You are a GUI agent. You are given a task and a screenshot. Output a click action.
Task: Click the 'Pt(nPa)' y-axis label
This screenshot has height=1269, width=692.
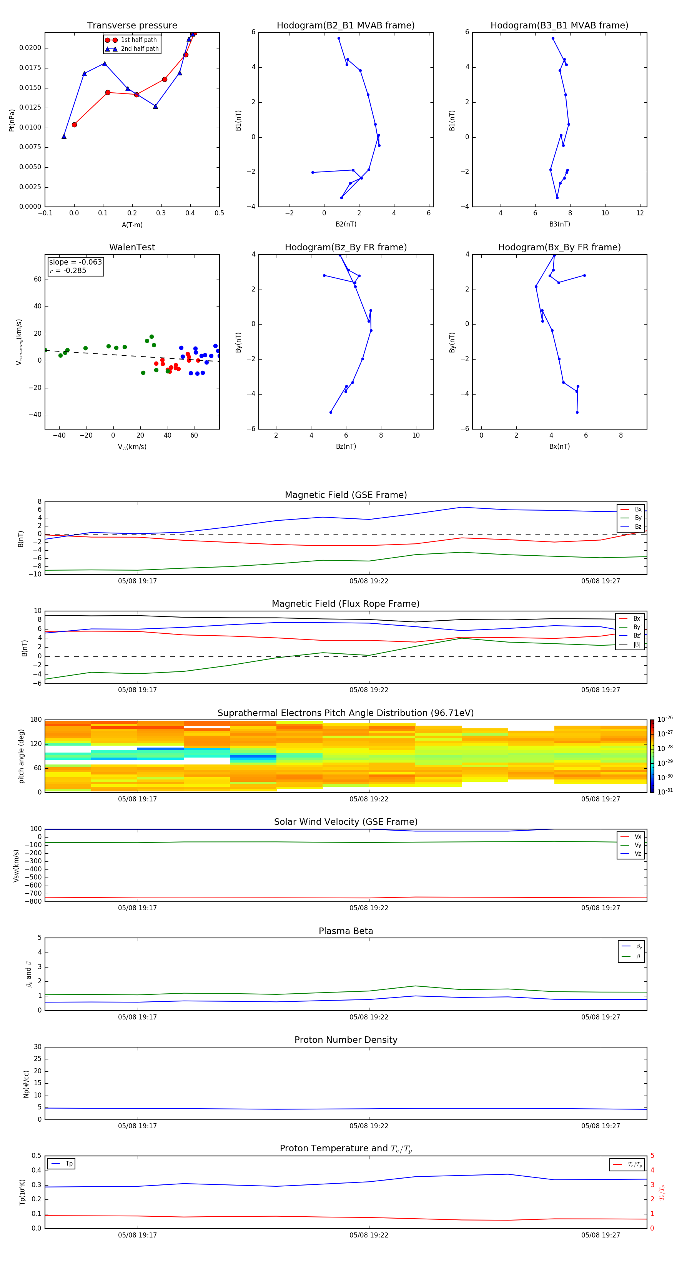coord(12,120)
